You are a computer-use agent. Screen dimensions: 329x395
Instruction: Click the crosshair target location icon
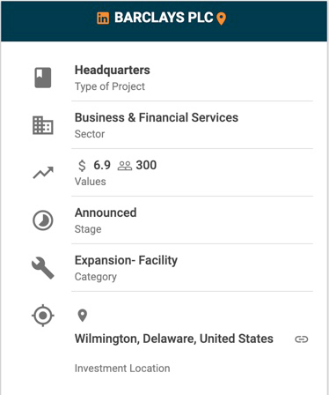click(43, 316)
